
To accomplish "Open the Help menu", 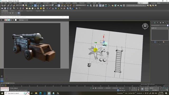I will tap(99, 3).
